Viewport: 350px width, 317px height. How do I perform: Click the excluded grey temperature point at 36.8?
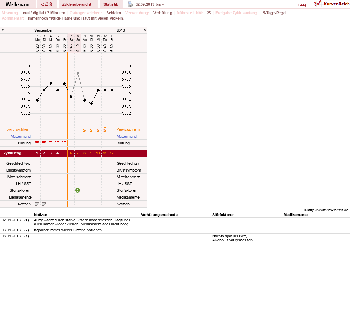pos(78,73)
